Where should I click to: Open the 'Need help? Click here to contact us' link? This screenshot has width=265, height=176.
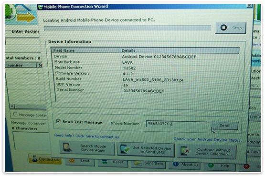pyautogui.click(x=87, y=136)
